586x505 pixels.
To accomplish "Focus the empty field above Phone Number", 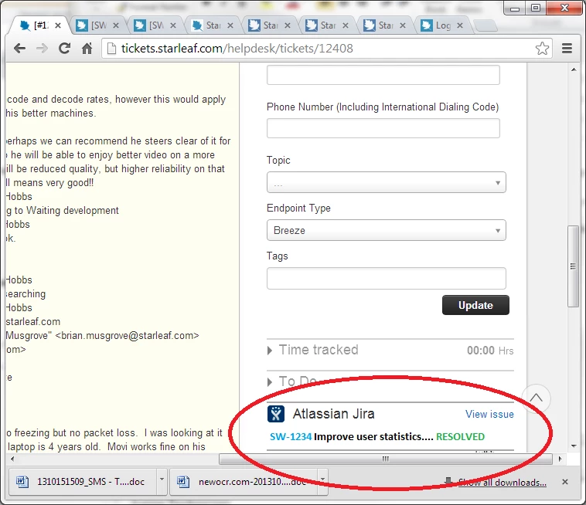I will click(x=383, y=75).
